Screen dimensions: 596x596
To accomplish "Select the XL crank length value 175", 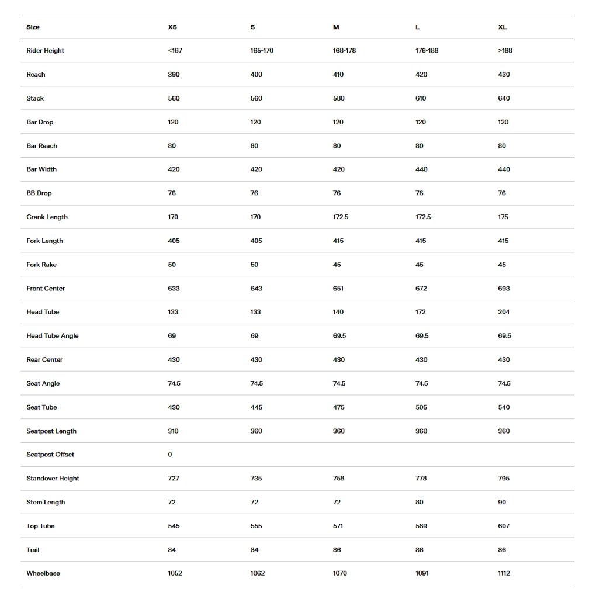I will pyautogui.click(x=503, y=217).
